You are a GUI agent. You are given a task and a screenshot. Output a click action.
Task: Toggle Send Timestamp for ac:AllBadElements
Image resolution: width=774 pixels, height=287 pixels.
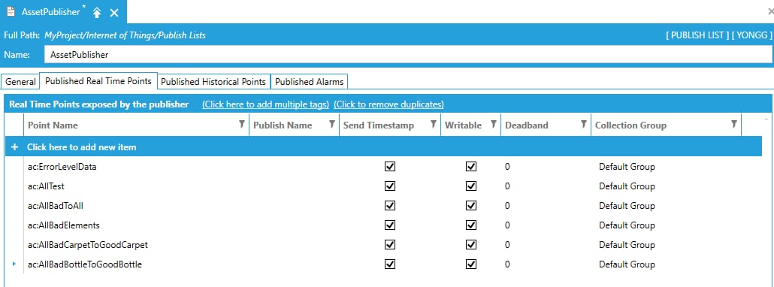(x=390, y=225)
